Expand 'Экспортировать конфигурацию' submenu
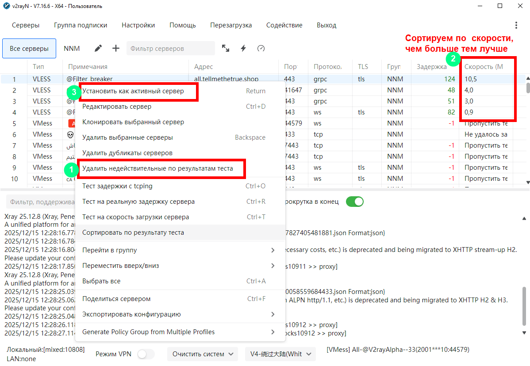This screenshot has height=366, width=530. (179, 314)
